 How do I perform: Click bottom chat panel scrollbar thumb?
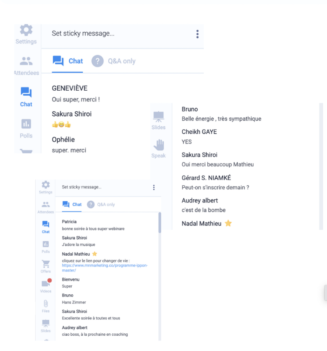[160, 223]
